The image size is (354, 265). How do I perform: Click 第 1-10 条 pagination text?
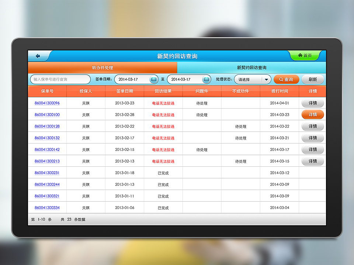41,219
